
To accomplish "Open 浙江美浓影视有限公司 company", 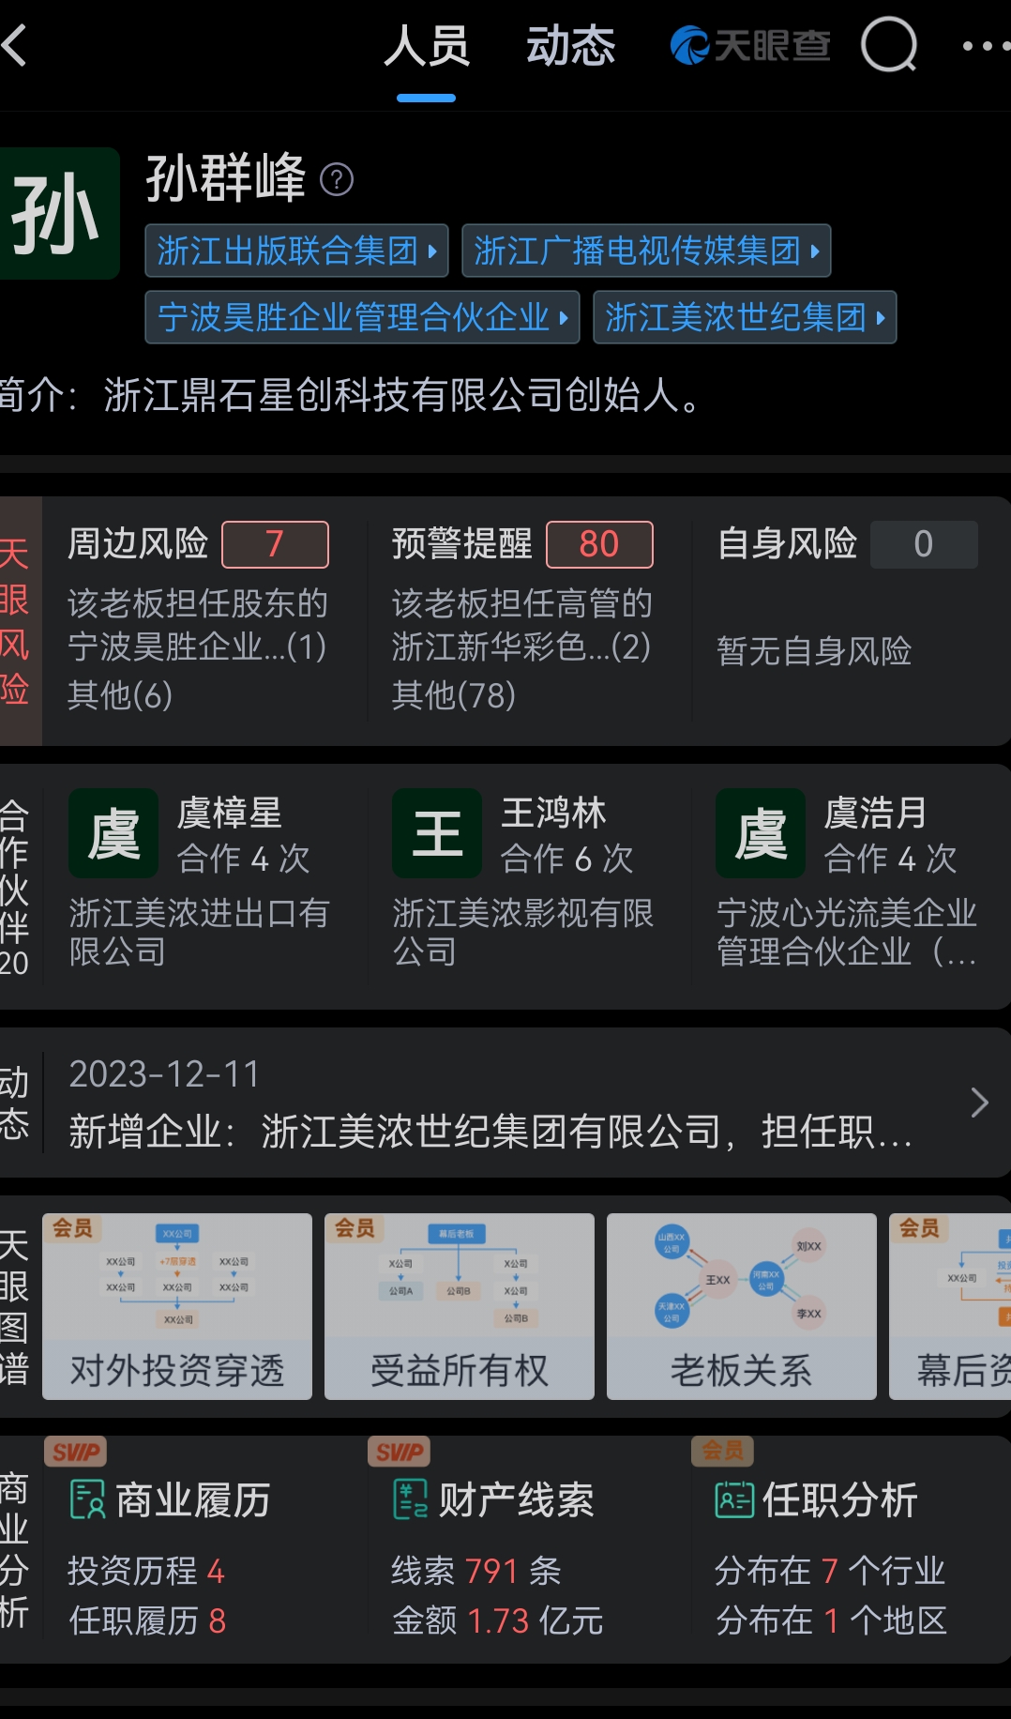I will click(522, 932).
